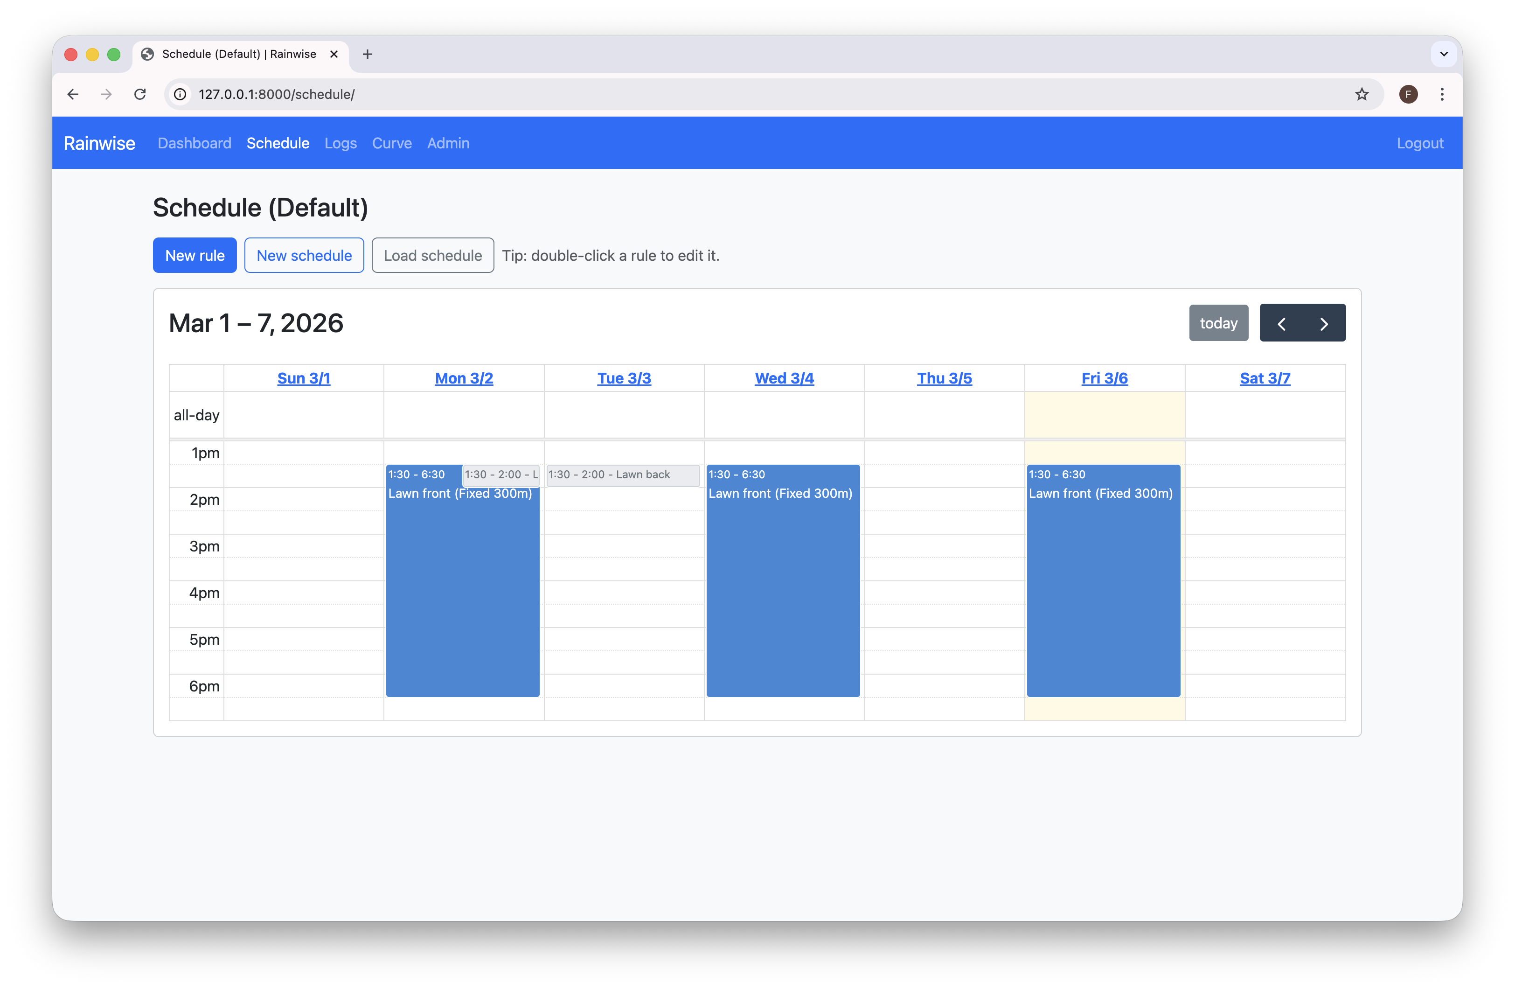Go to next week with right chevron
Viewport: 1515px width, 990px height.
coord(1324,323)
